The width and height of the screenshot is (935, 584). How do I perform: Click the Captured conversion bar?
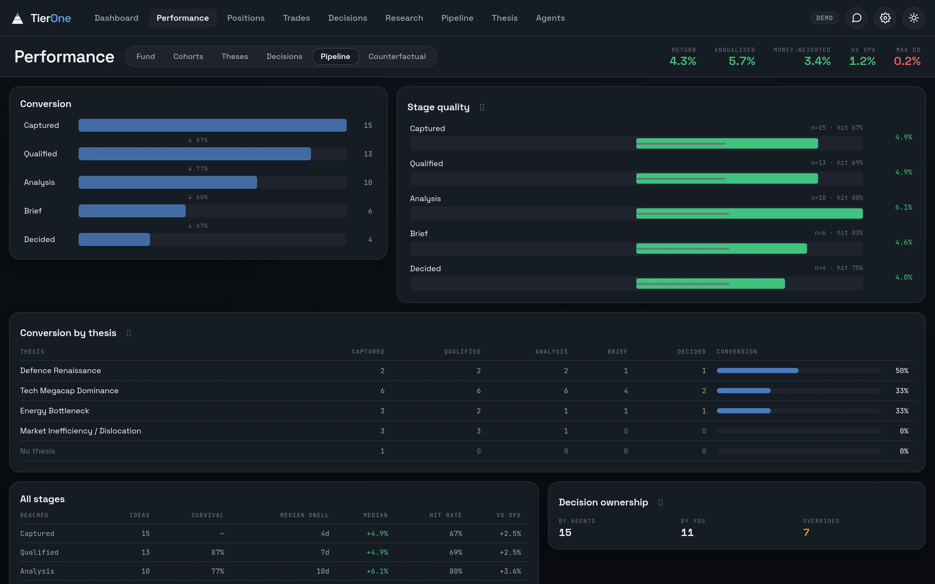pos(213,125)
